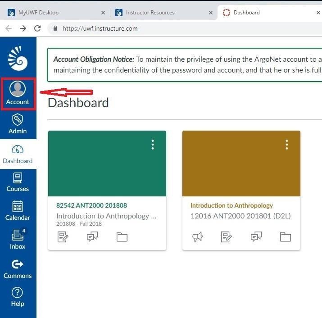Open Courses list from sidebar
This screenshot has height=318, width=322.
tap(18, 182)
